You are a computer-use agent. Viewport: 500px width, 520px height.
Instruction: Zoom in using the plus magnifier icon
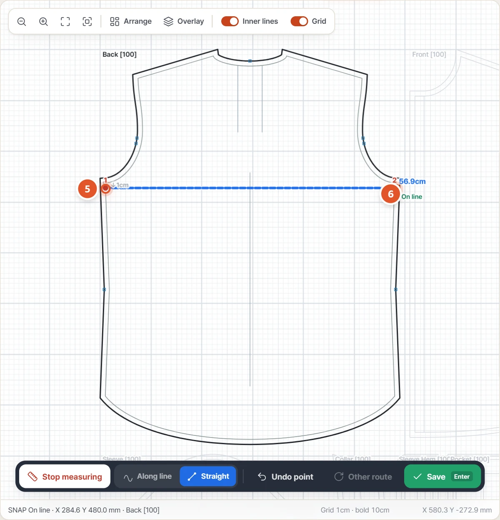click(x=43, y=22)
